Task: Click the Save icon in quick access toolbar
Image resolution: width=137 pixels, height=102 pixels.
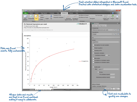Action: (x=26, y=11)
